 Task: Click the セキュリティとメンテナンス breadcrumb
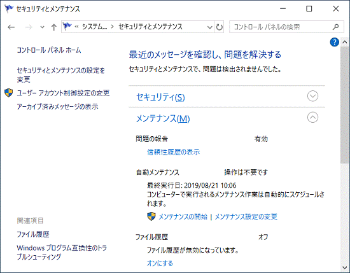150,27
